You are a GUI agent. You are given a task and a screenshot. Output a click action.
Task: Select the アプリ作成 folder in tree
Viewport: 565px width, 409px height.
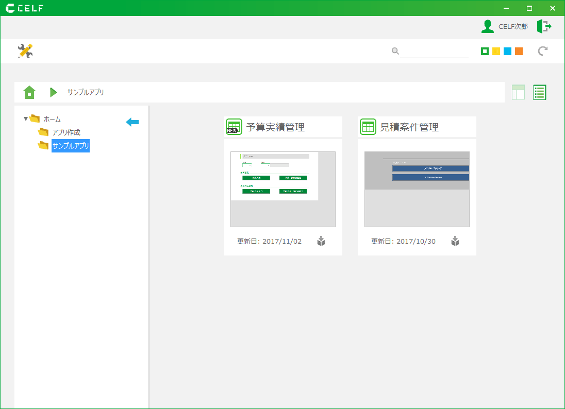point(66,132)
